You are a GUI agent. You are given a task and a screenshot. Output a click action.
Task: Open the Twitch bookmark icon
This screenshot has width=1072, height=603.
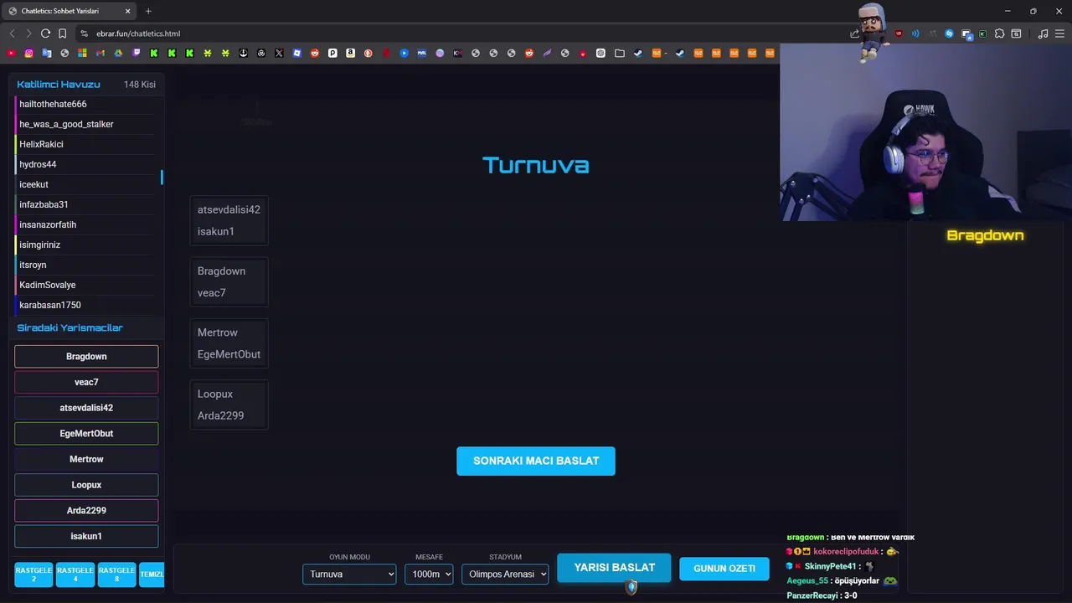tap(137, 53)
